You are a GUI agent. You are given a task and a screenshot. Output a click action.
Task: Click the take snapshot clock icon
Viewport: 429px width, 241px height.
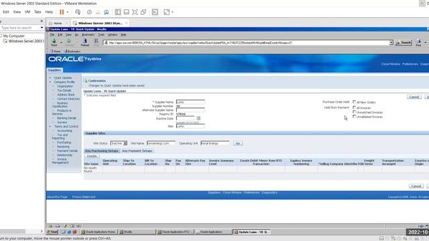[x=89, y=12]
